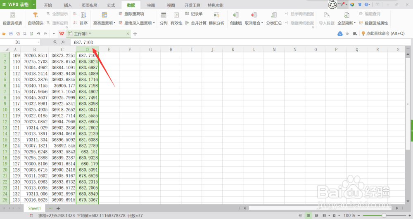Select column D header
Screen dimensions: 413x219
[88, 49]
